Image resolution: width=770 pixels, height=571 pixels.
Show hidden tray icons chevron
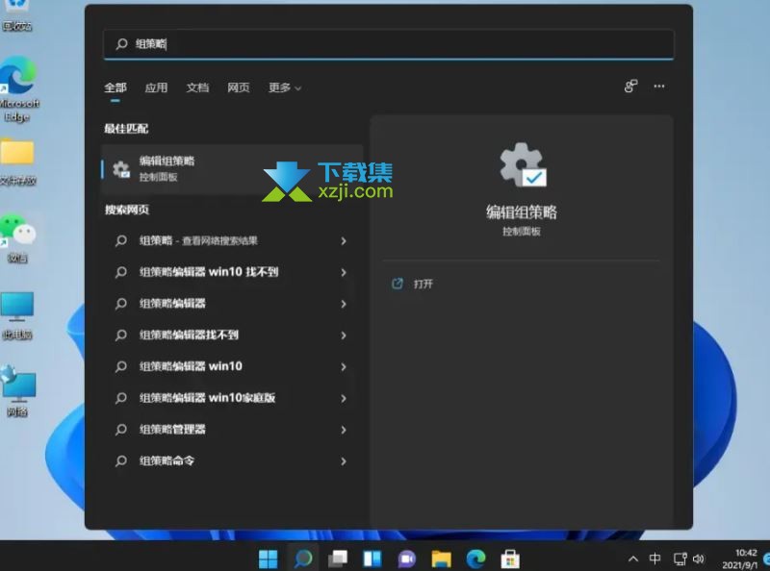click(633, 559)
